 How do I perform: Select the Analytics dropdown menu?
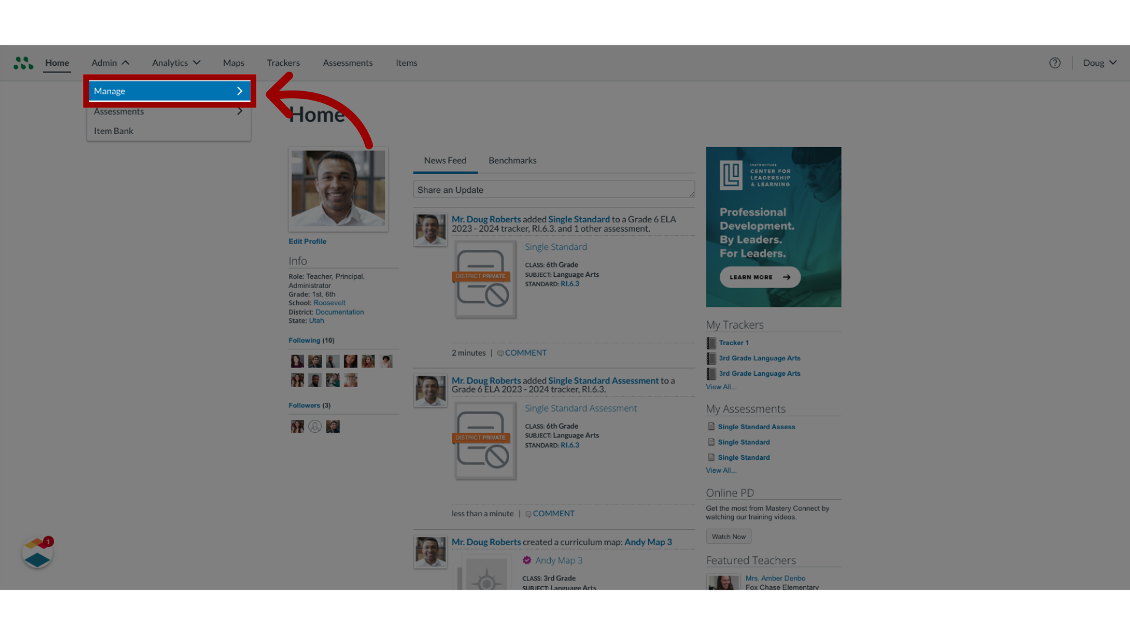tap(175, 62)
